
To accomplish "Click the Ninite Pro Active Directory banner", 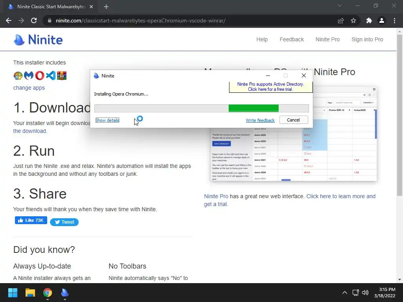I will tap(271, 87).
